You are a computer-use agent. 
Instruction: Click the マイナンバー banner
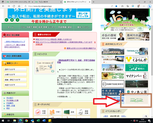point(137,76)
